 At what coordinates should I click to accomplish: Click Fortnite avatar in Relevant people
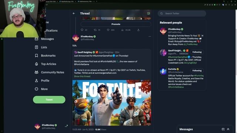163,71
